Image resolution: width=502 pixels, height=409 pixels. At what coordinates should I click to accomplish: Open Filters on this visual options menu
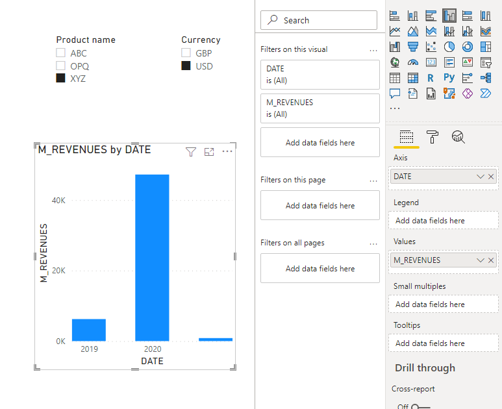[373, 50]
